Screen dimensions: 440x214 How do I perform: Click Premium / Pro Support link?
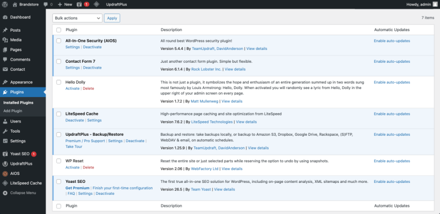click(85, 141)
